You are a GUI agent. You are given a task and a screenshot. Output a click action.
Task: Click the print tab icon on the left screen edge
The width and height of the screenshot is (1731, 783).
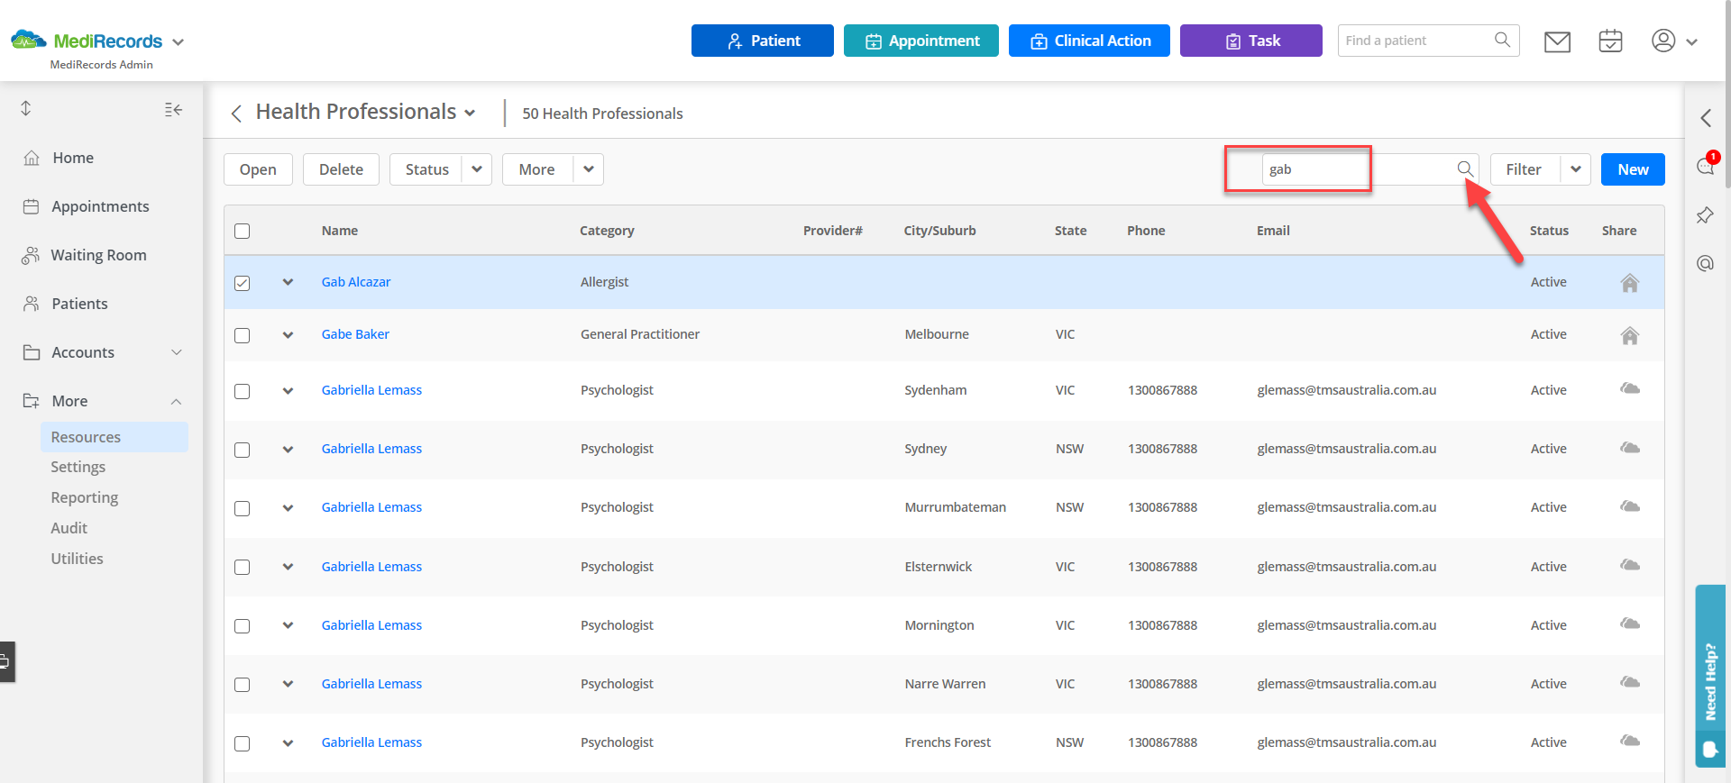click(x=5, y=662)
